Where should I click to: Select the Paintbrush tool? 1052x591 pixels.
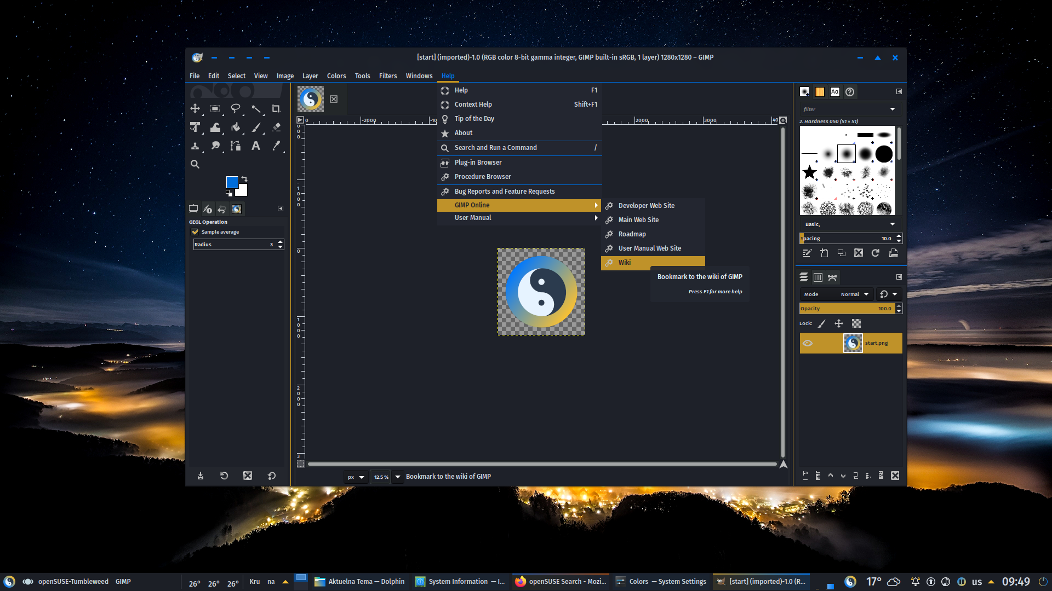click(x=256, y=128)
